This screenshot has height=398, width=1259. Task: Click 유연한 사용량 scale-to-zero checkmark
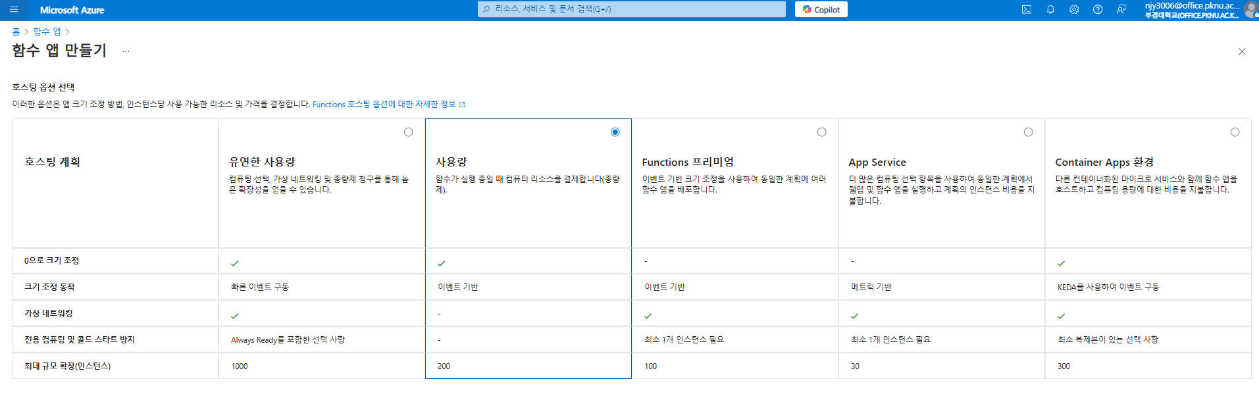(235, 263)
